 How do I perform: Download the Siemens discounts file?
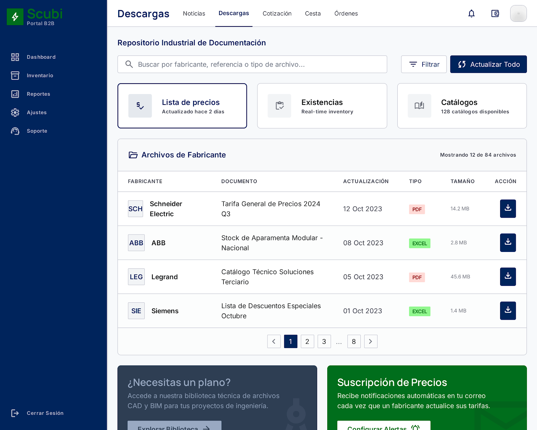pyautogui.click(x=508, y=311)
